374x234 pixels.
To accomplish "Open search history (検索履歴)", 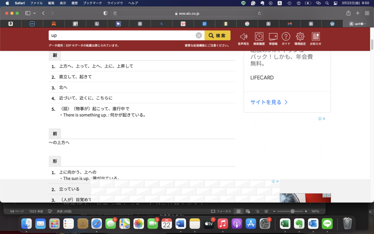I will pos(259,37).
